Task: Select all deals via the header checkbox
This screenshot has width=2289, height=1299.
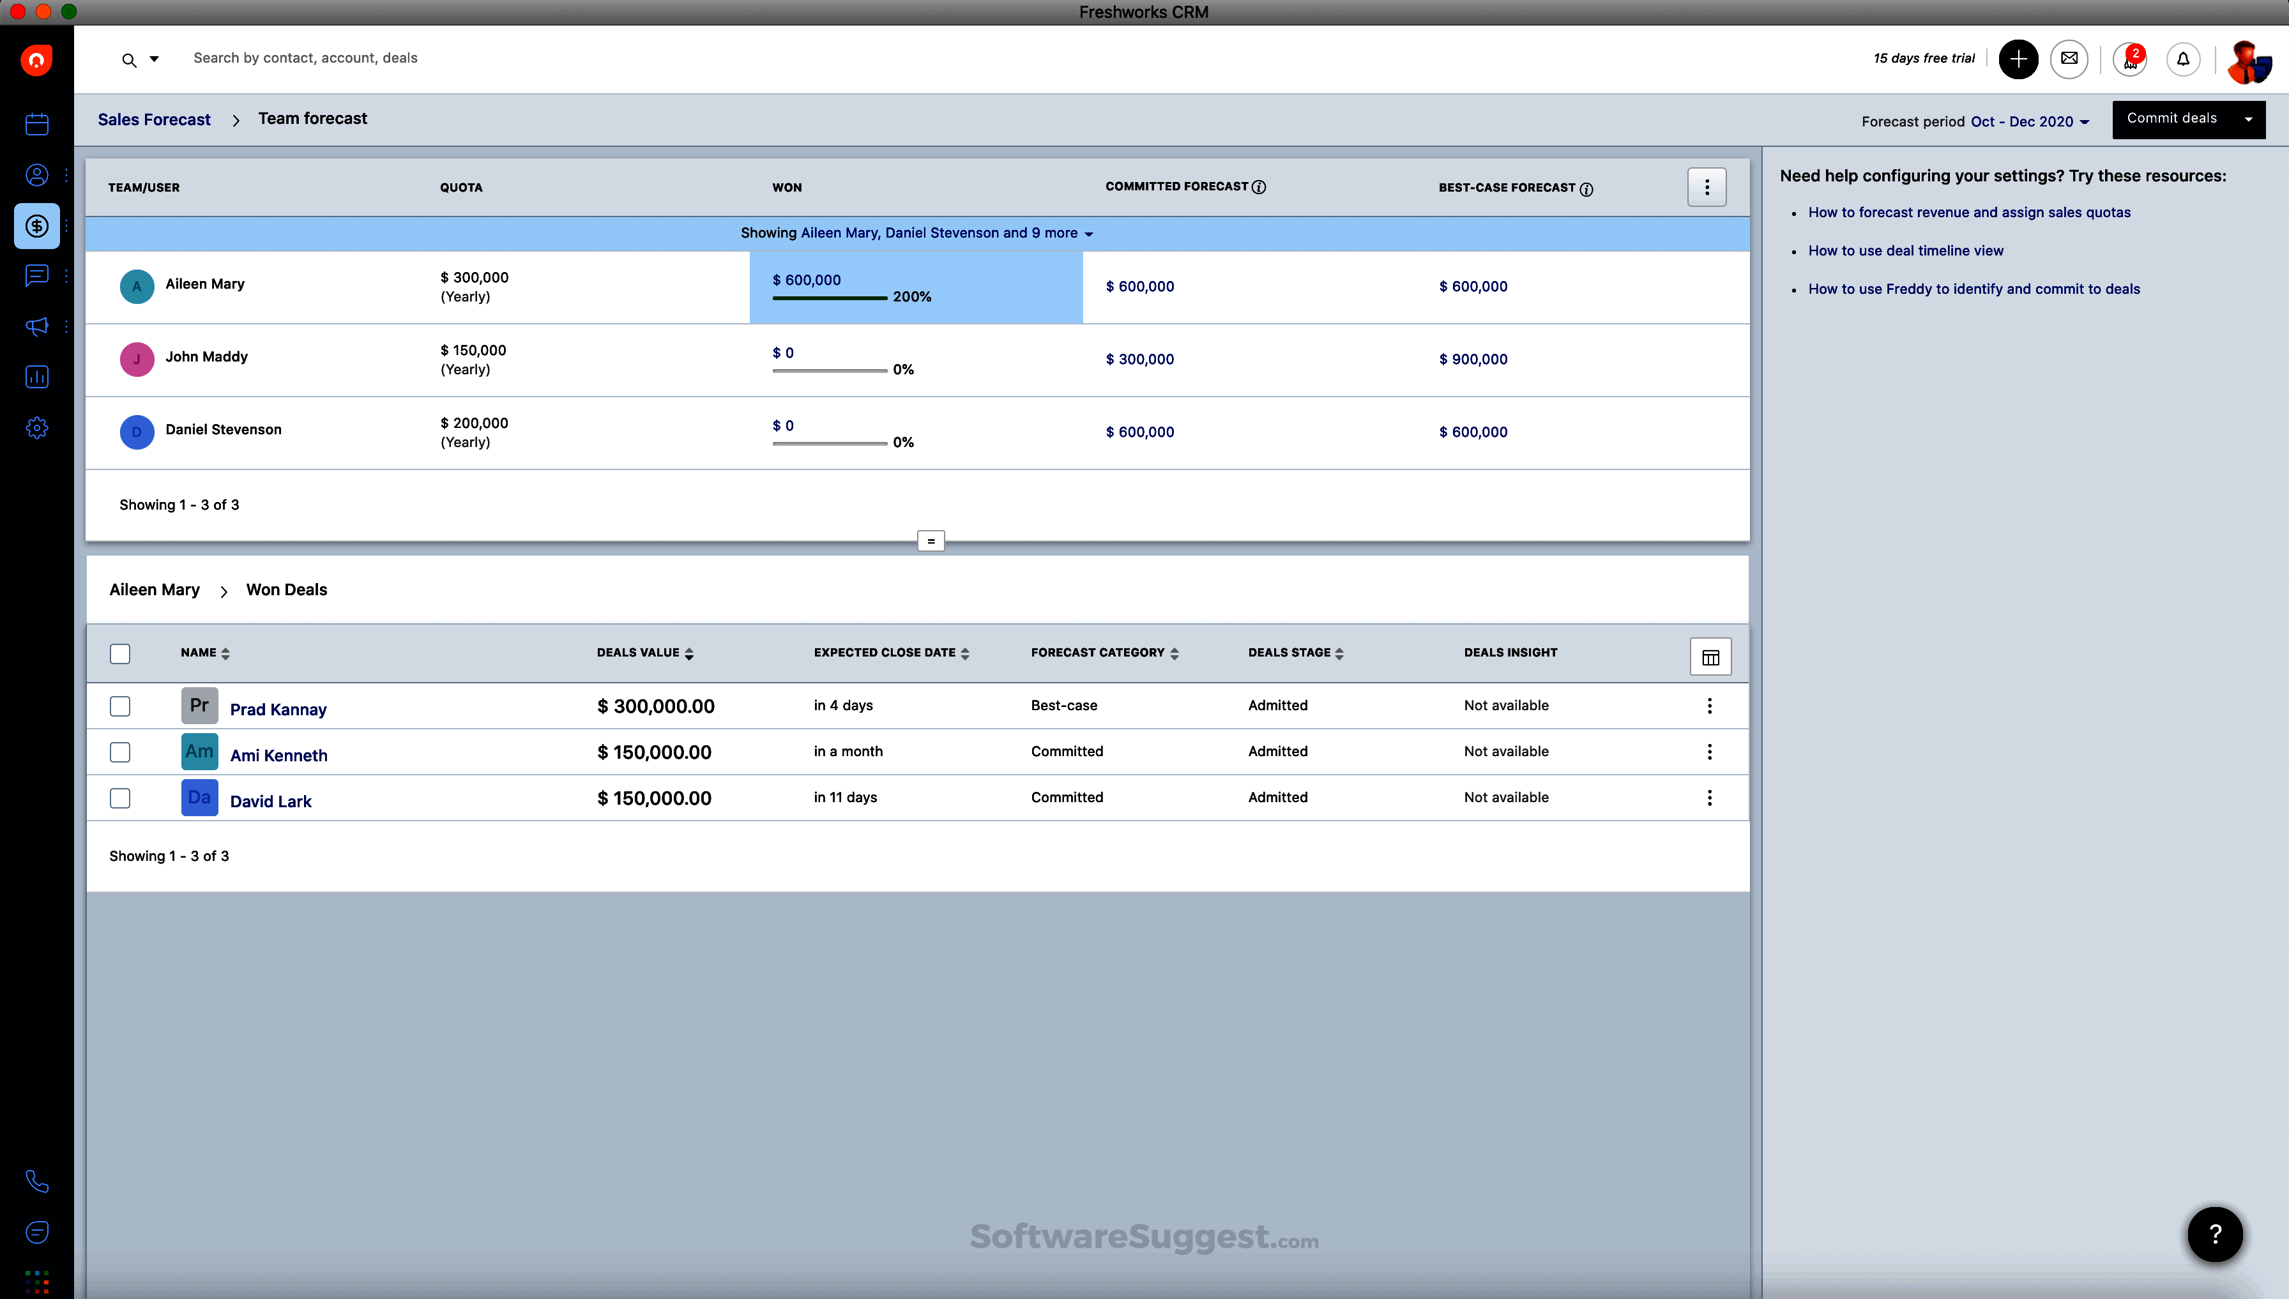Action: click(119, 653)
